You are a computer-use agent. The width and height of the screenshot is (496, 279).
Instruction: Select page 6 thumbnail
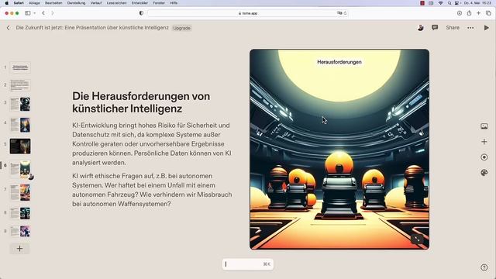[x=20, y=169]
